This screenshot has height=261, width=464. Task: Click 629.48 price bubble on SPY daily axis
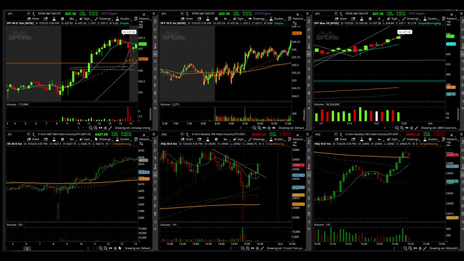451,44
